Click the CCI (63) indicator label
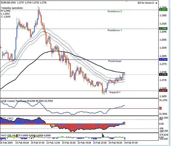172x146 pixels. (x=7, y=119)
